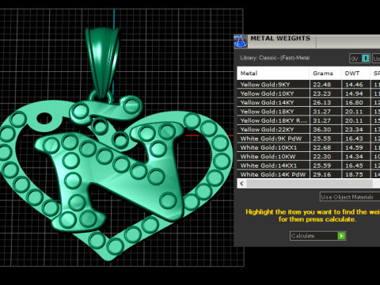Click the 16.45 DWT value
This screenshot has height=285, width=380.
354,165
